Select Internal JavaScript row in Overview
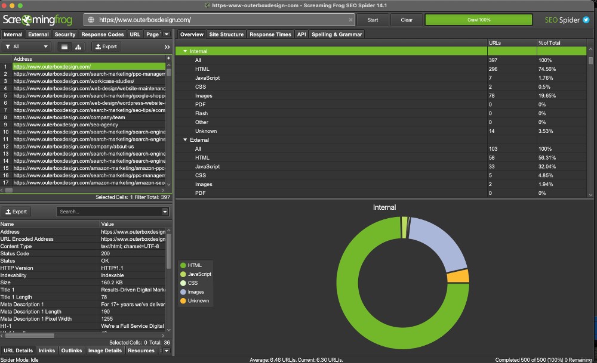 [381, 78]
